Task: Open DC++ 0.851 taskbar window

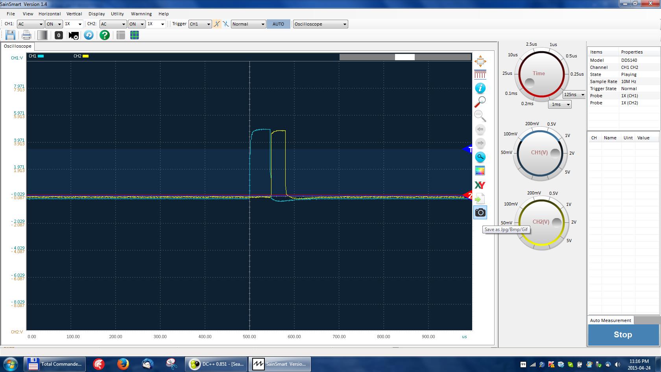Action: point(216,364)
